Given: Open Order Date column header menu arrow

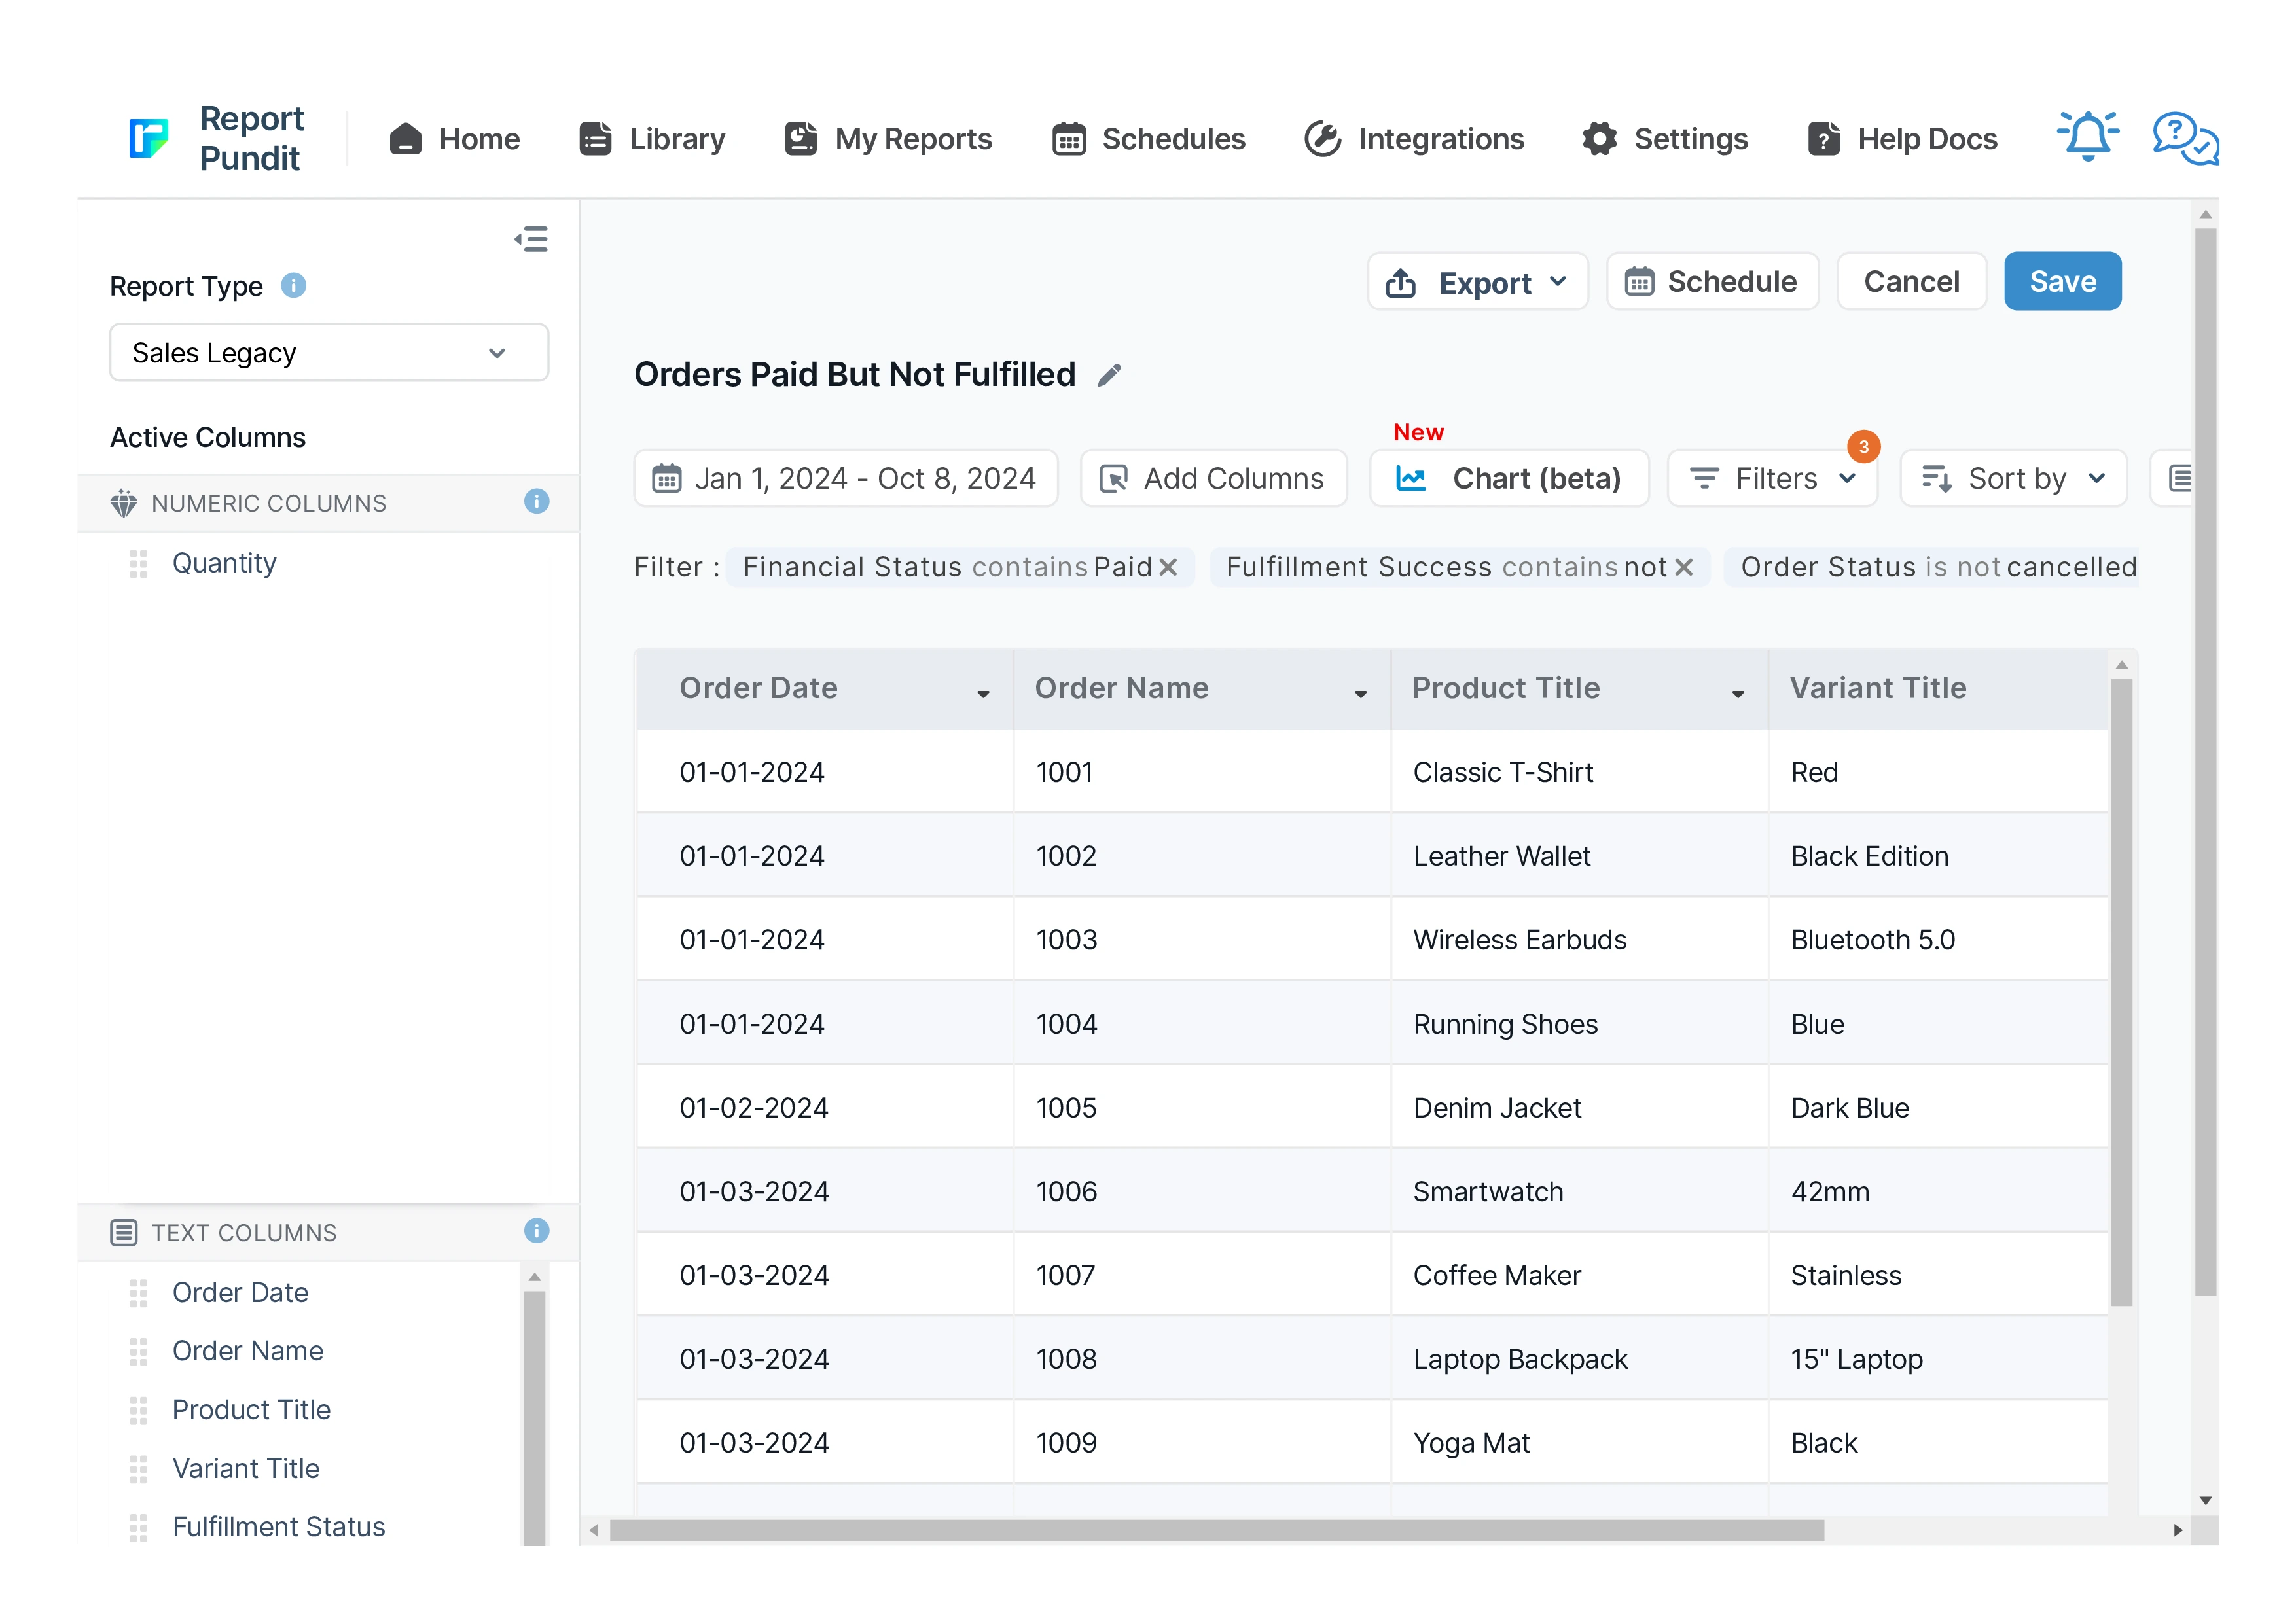Looking at the screenshot, I should coord(983,694).
